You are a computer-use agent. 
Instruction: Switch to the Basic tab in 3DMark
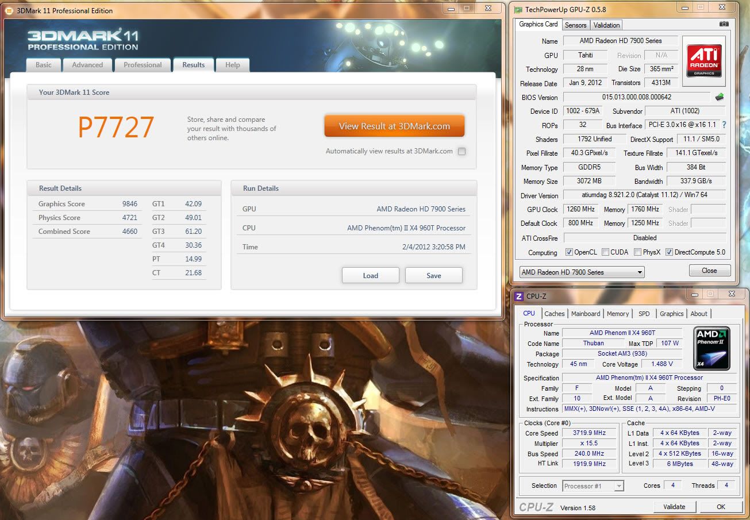(44, 65)
